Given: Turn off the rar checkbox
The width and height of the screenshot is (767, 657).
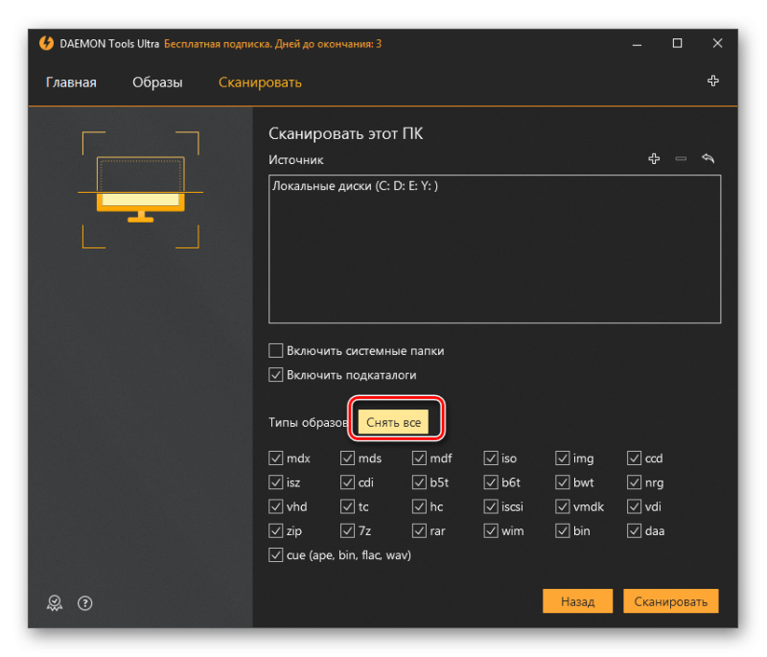Looking at the screenshot, I should [x=419, y=530].
